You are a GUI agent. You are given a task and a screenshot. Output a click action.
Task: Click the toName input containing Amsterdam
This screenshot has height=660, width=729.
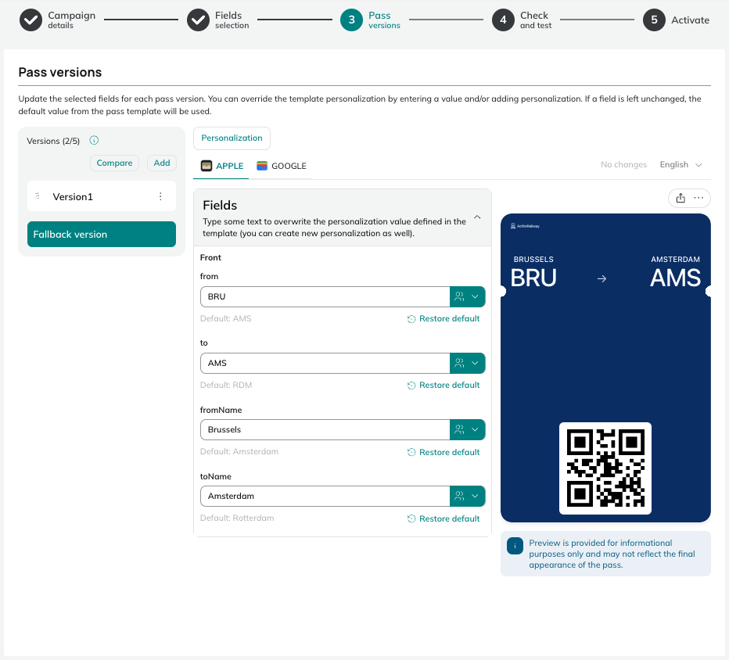(x=325, y=496)
